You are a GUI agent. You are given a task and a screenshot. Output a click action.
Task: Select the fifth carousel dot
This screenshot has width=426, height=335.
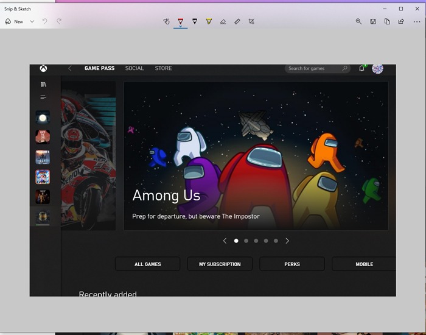click(x=276, y=241)
